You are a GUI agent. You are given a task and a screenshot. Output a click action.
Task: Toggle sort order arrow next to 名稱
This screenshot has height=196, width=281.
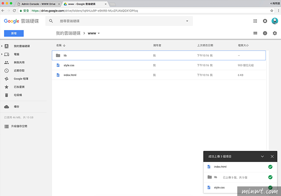click(x=64, y=45)
